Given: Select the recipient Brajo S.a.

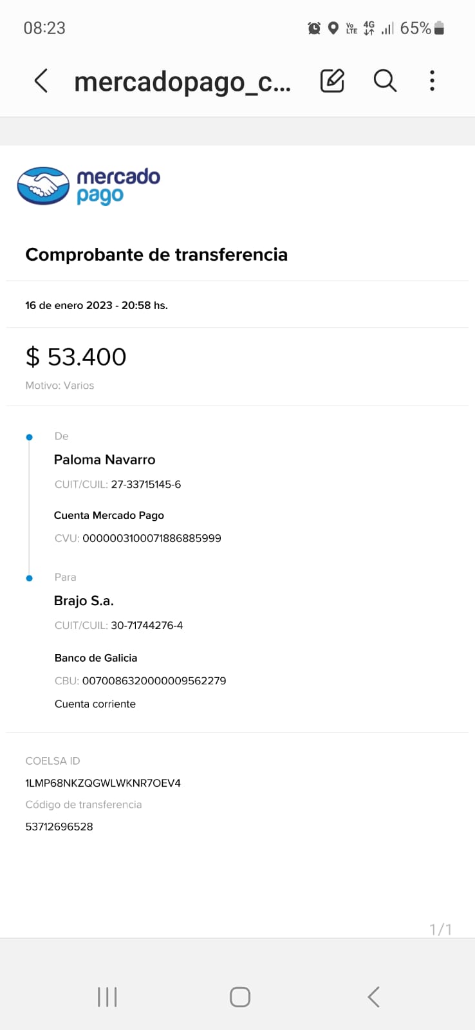Looking at the screenshot, I should [x=84, y=601].
